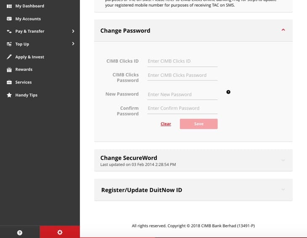Expand the Change SecureWord section chevron
Viewport: 307px width, 238px height.
283,160
